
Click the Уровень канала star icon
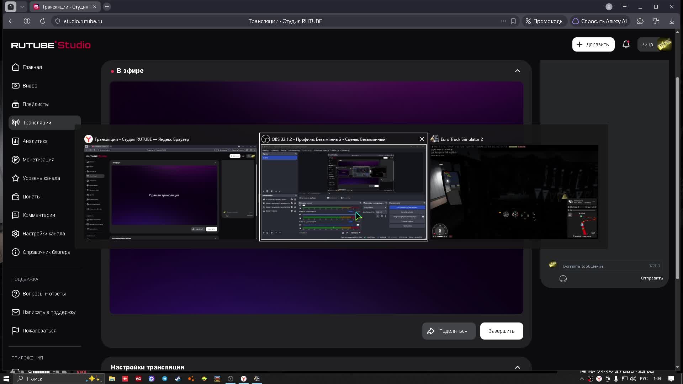15,178
